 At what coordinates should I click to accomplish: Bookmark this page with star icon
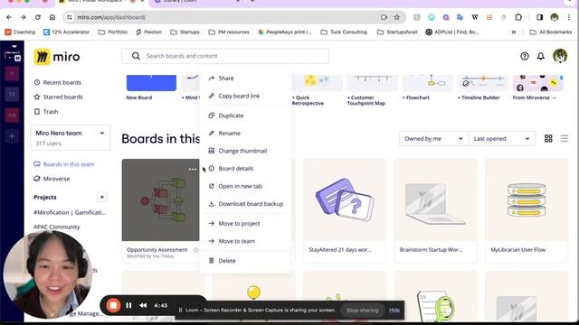396,17
